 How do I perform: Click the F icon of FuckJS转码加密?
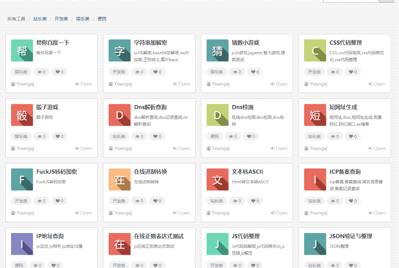tap(21, 180)
